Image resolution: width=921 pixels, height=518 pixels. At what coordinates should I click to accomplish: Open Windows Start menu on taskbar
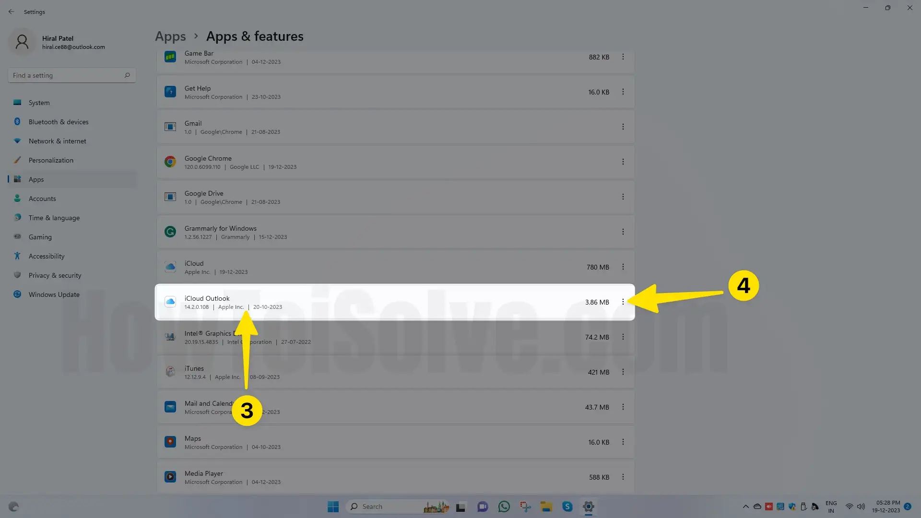pyautogui.click(x=333, y=506)
